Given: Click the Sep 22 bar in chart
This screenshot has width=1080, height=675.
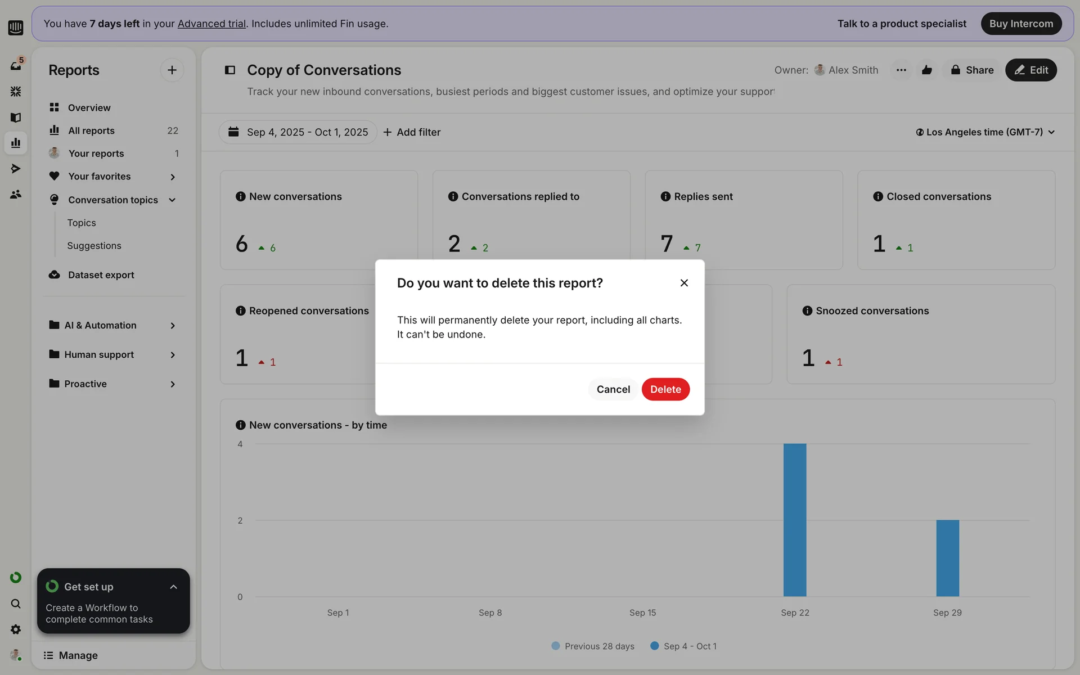Looking at the screenshot, I should (794, 520).
